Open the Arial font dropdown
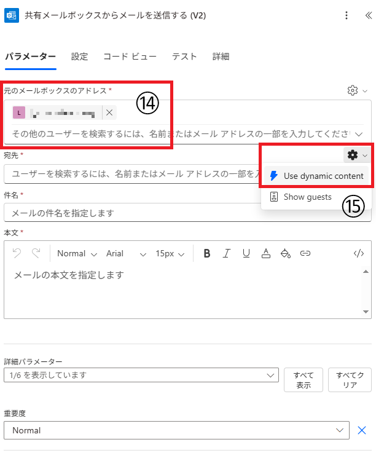 [126, 253]
